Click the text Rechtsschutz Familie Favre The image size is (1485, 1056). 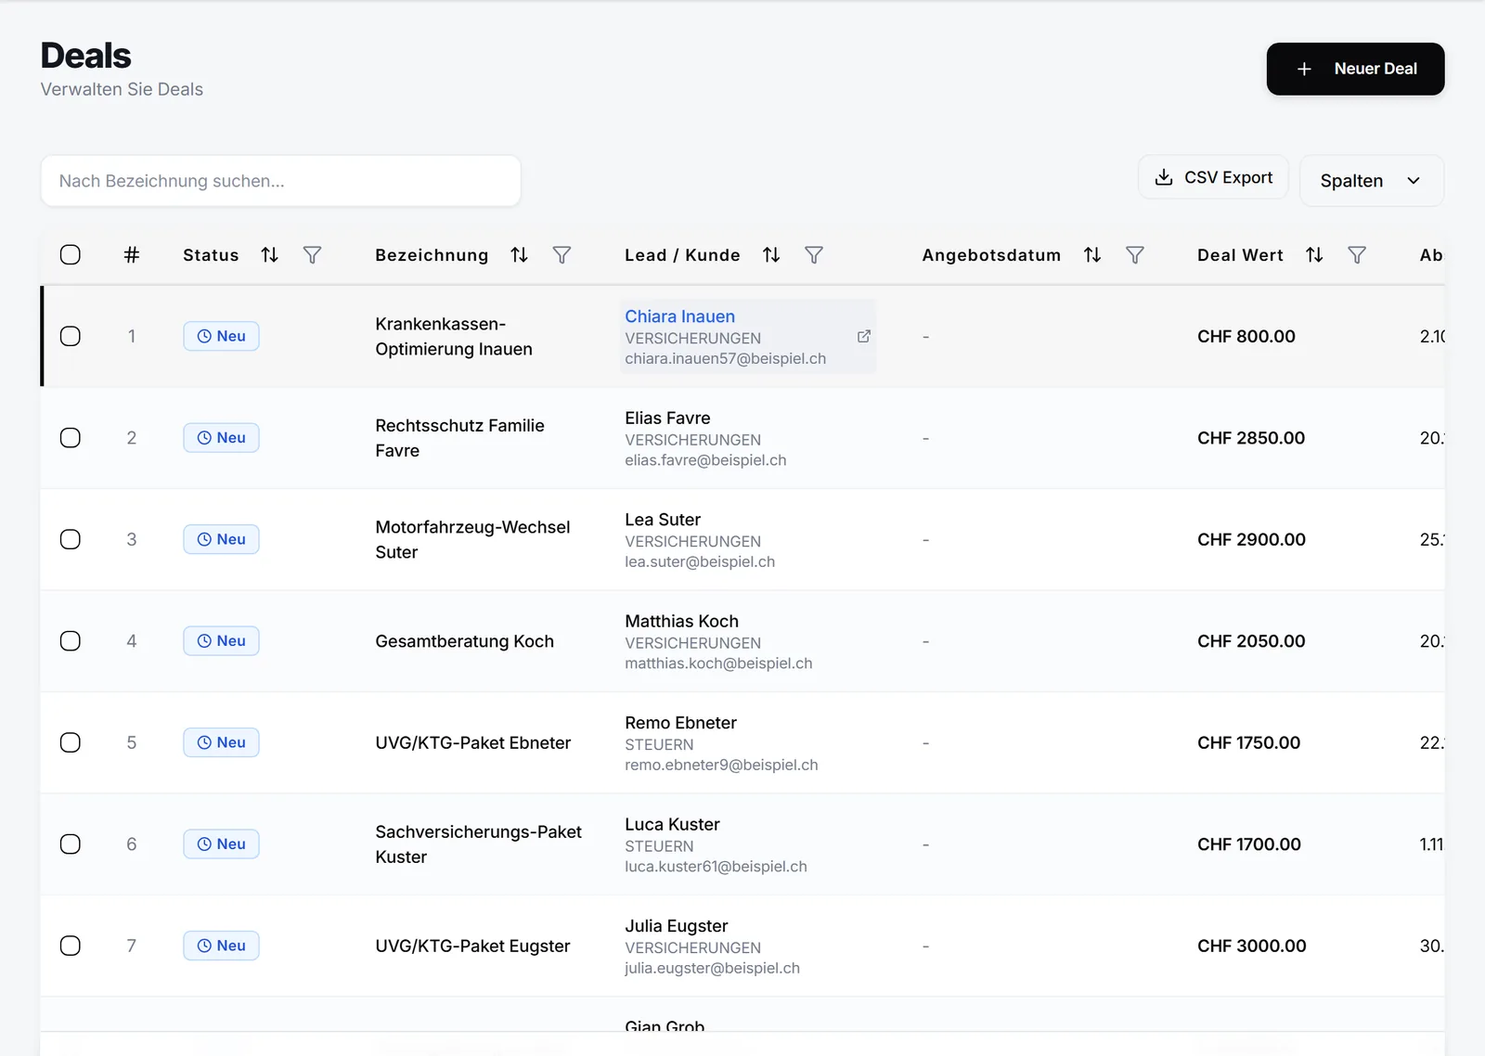(x=459, y=438)
